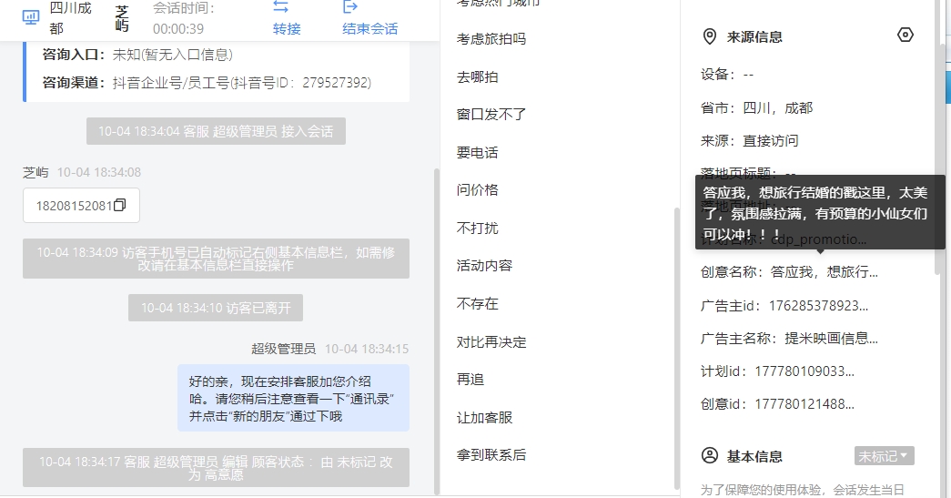Select quick reply 去哪拍
Screen dimensions: 951x498
pyautogui.click(x=477, y=77)
